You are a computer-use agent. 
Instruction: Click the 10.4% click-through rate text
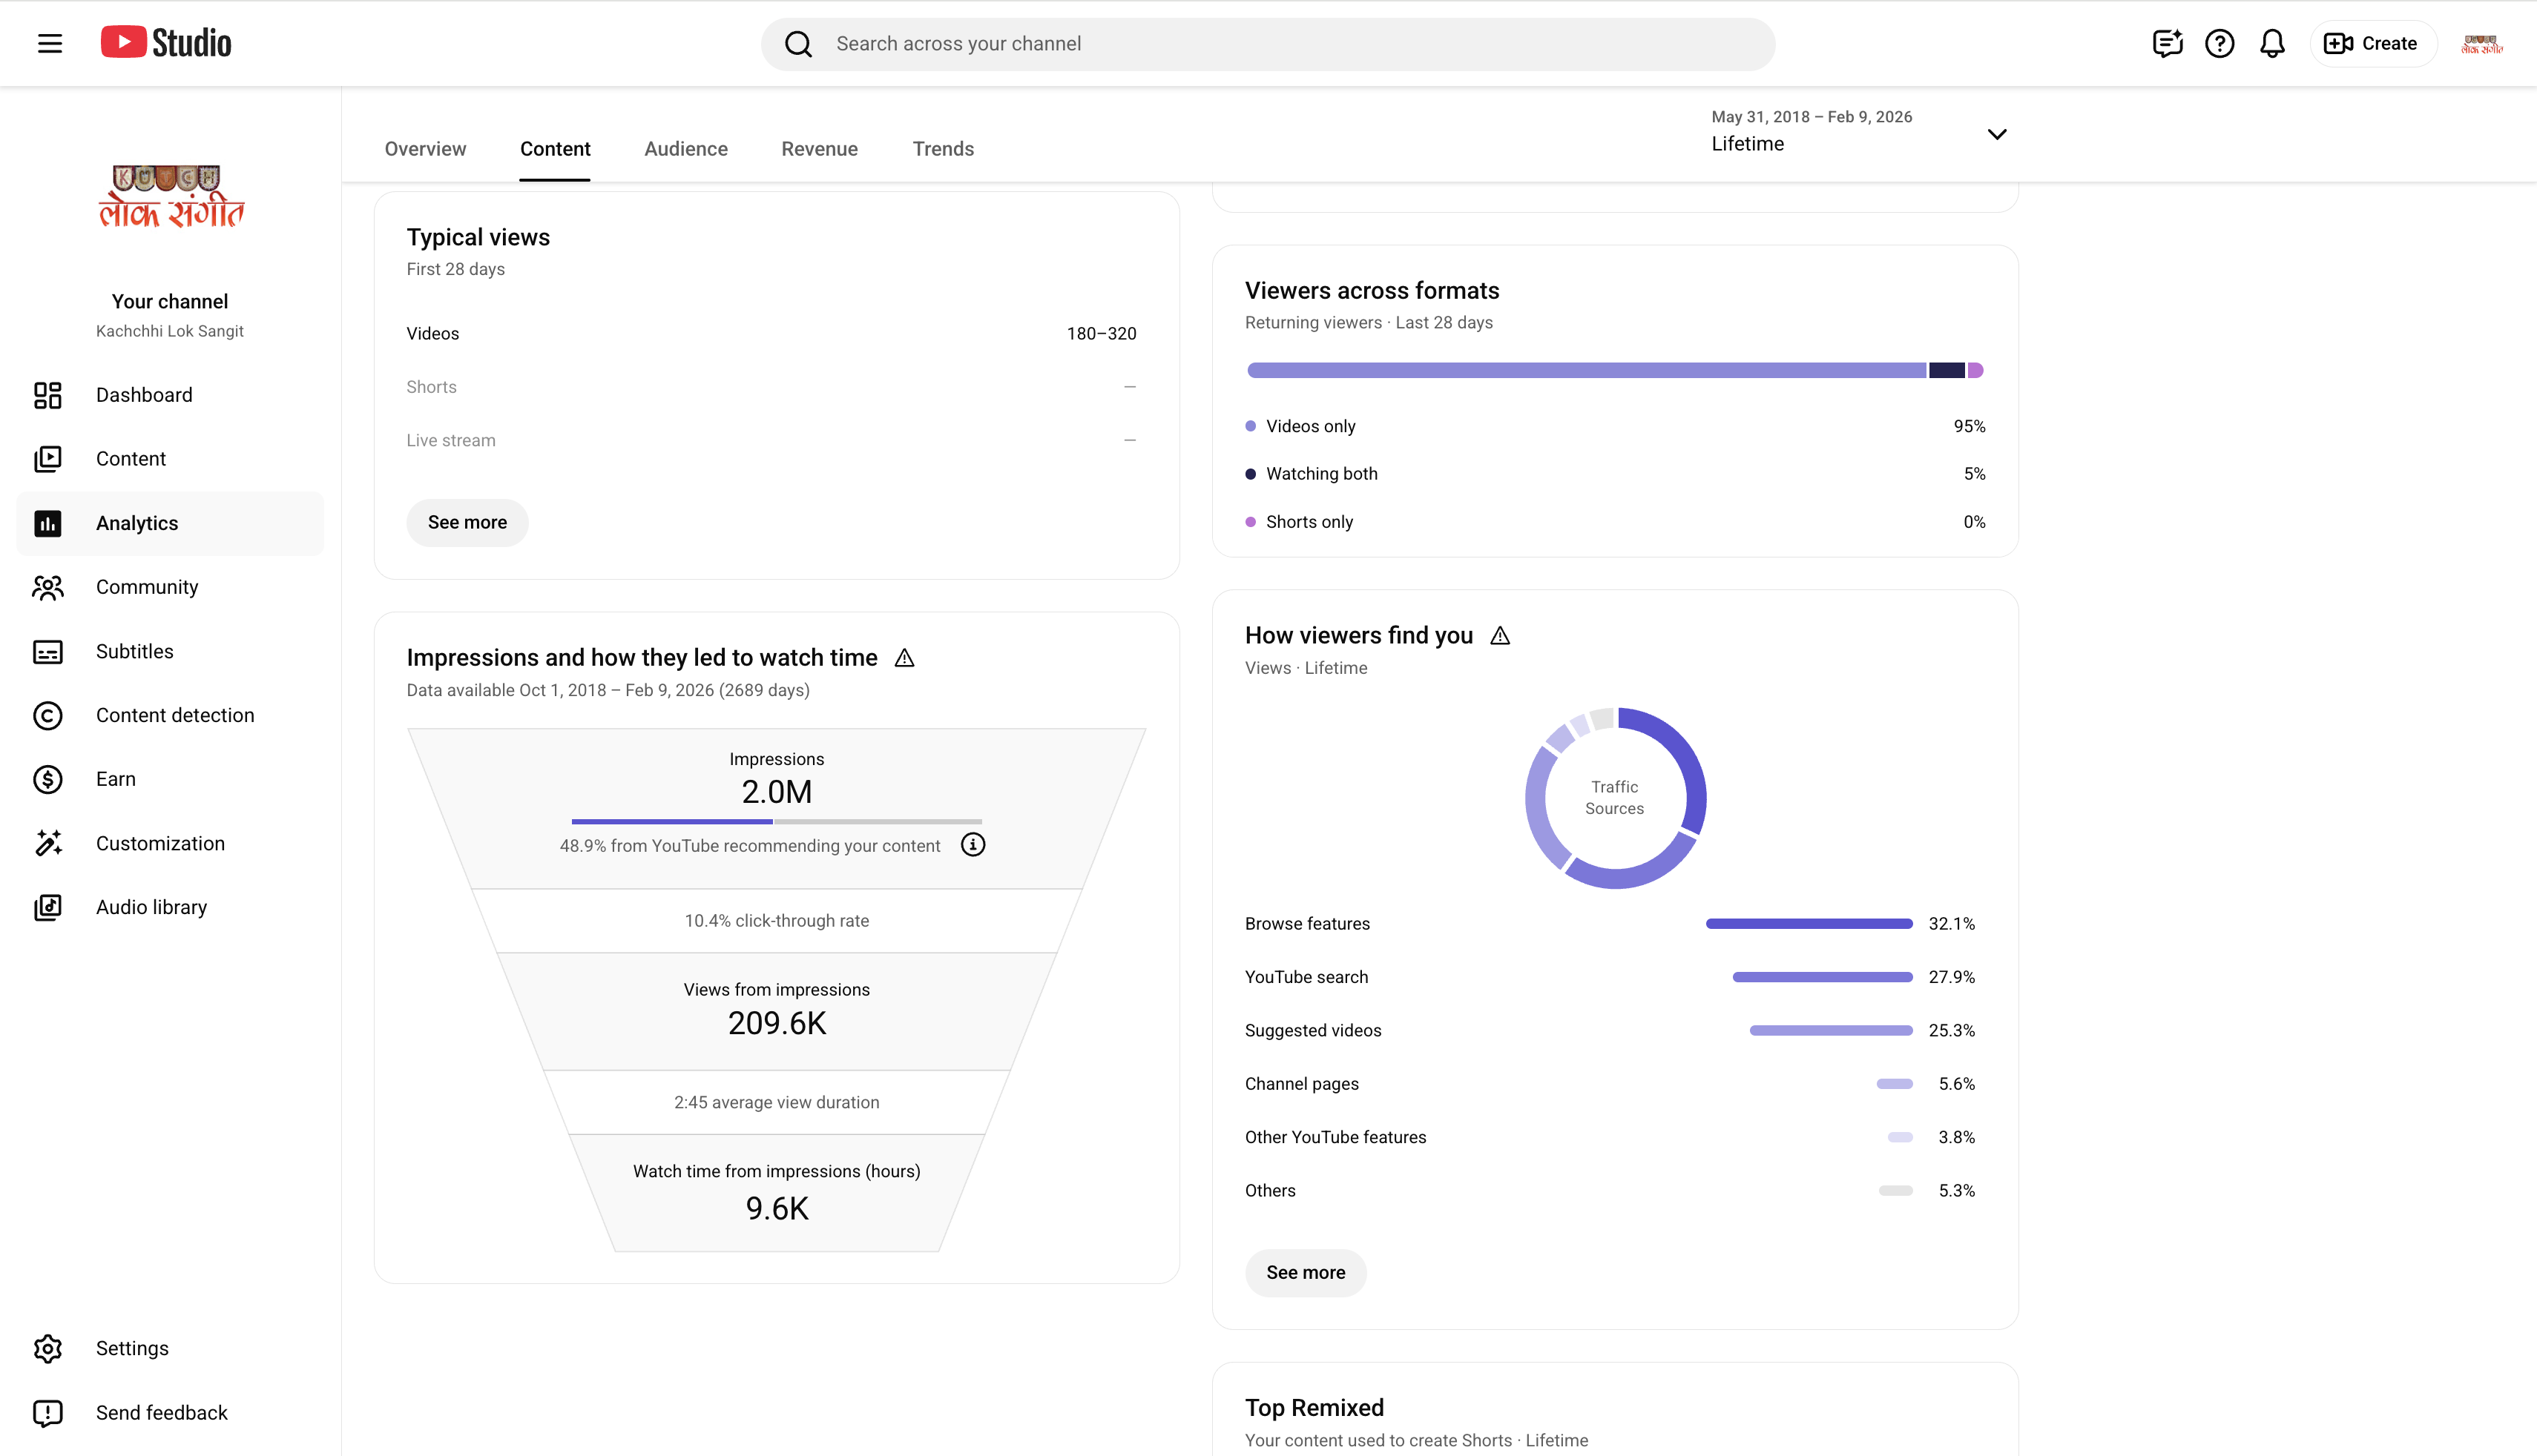pyautogui.click(x=776, y=921)
